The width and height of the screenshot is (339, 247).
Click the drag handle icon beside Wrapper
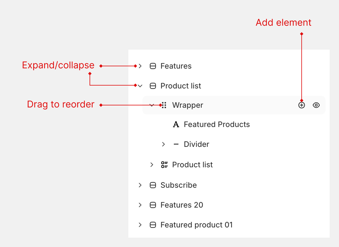tap(164, 105)
